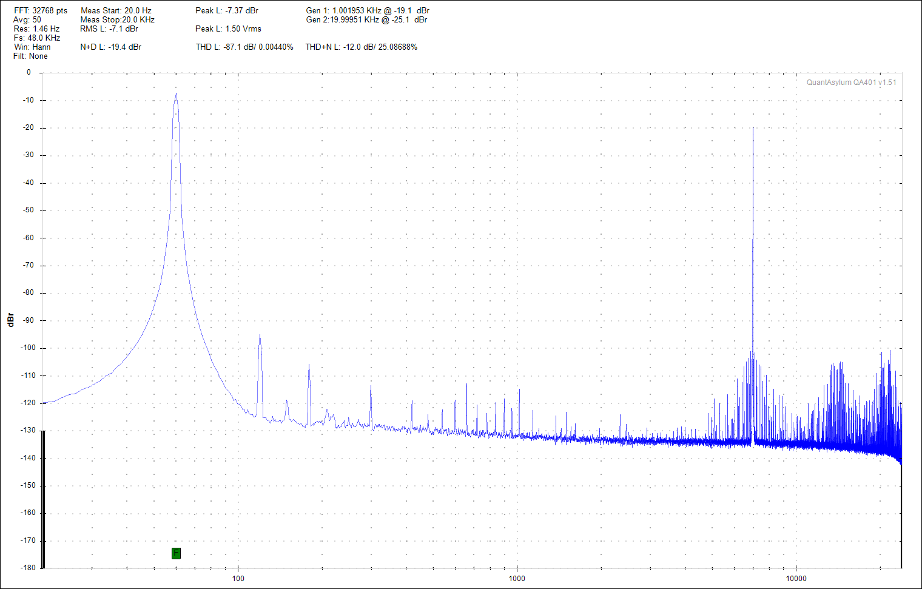Select the -100 Y-axis tick label
Image resolution: width=922 pixels, height=589 pixels.
[x=29, y=348]
